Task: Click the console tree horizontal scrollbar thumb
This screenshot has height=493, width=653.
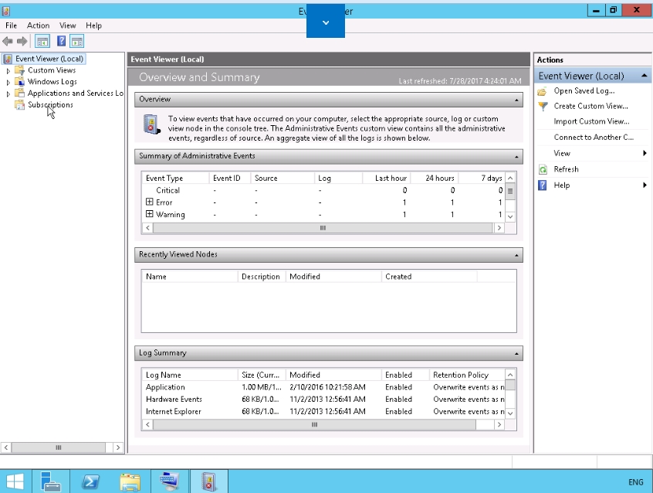Action: [x=59, y=447]
